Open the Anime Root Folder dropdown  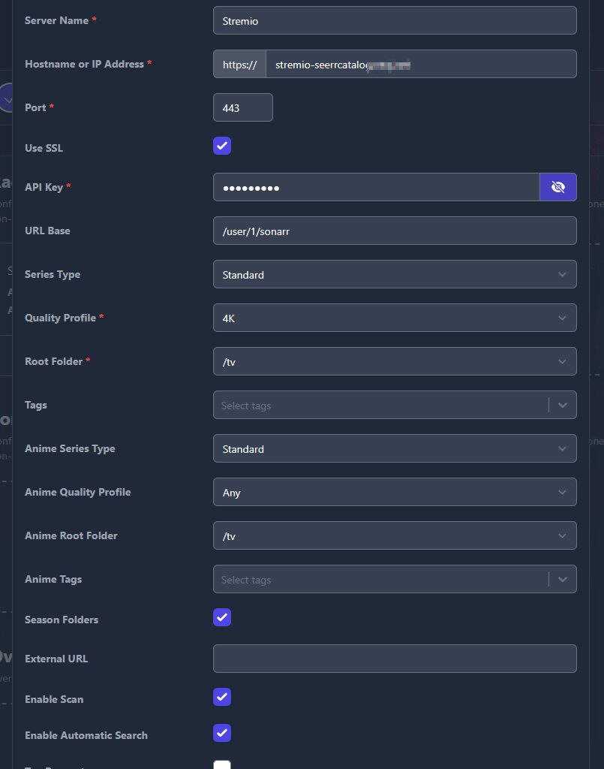395,536
